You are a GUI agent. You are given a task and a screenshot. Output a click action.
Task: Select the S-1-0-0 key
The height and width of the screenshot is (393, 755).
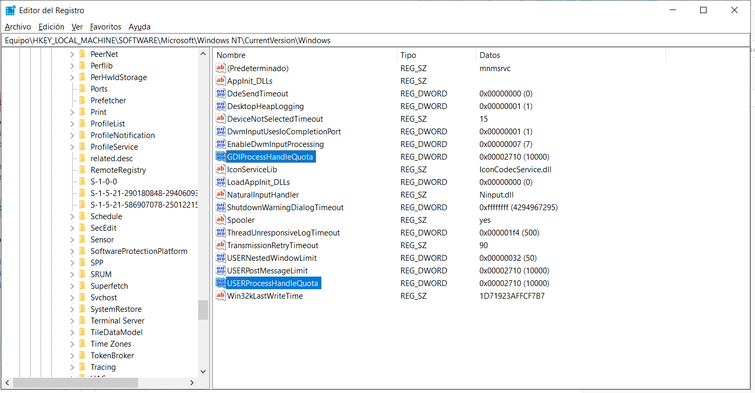click(x=104, y=181)
